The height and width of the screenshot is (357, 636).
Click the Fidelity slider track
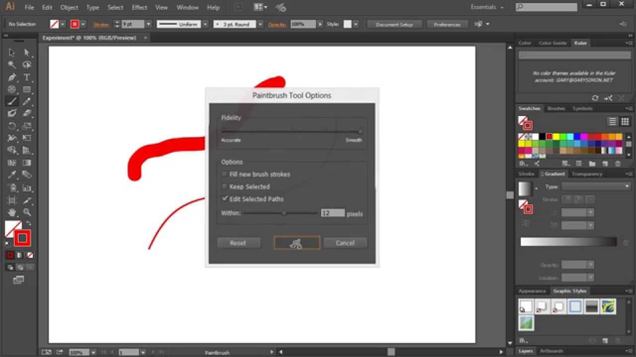(x=291, y=132)
